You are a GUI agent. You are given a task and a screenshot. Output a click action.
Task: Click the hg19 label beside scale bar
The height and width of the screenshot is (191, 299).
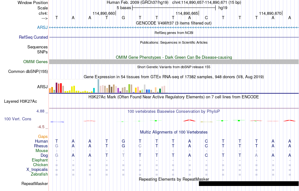click(x=223, y=8)
